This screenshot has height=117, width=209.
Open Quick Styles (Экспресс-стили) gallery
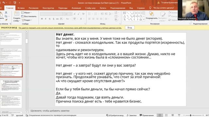pos(163,17)
